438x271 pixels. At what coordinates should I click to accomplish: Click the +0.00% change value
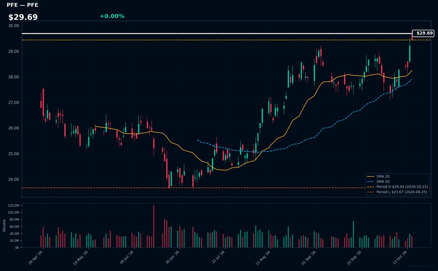click(x=112, y=16)
